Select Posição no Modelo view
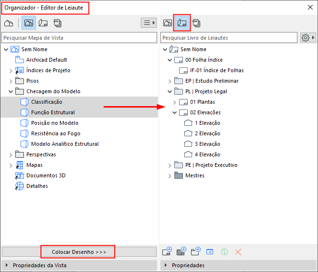Viewport: 318px width, 272px height. pos(55,123)
